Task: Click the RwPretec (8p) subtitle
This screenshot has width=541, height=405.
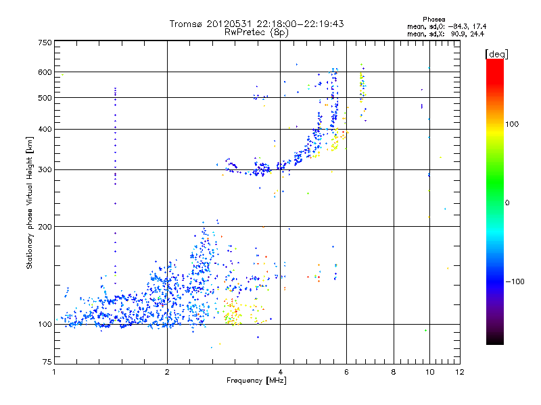Action: click(x=256, y=32)
